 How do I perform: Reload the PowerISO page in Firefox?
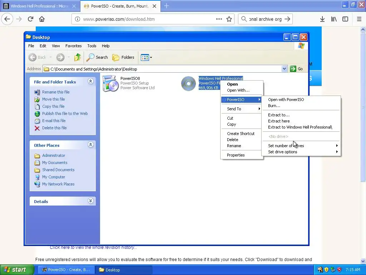pyautogui.click(x=30, y=19)
